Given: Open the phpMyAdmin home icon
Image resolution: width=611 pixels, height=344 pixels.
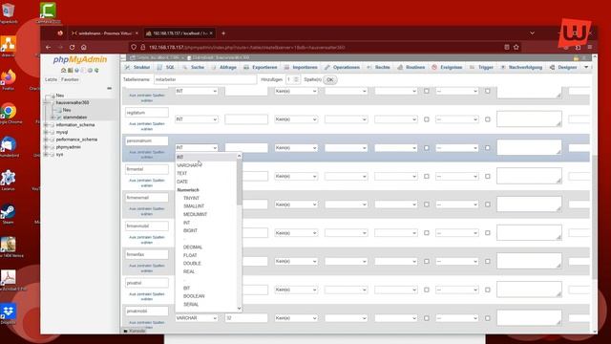Looking at the screenshot, I should (64, 70).
